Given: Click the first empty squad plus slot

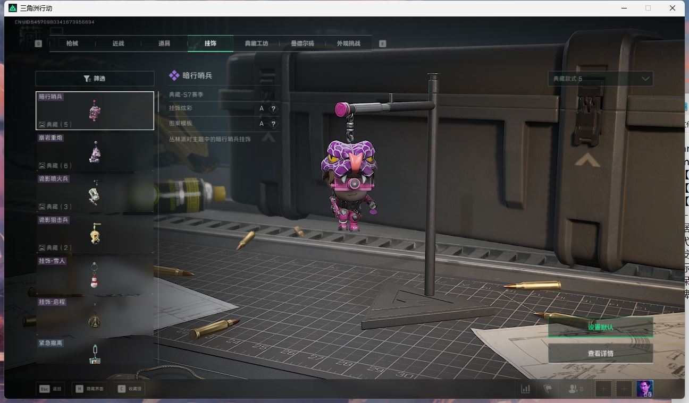Looking at the screenshot, I should [x=603, y=389].
